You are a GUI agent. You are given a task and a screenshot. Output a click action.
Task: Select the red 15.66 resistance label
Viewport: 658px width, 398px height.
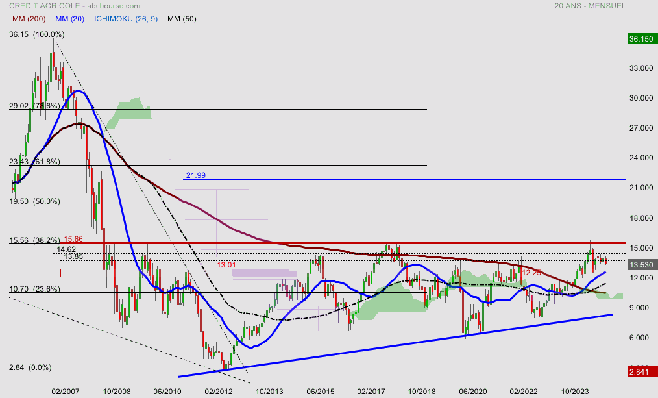coord(75,240)
